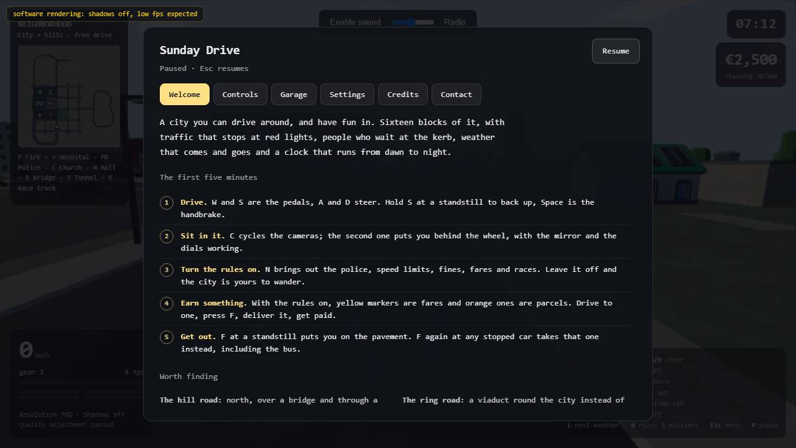Open the Welcome tab
This screenshot has width=796, height=448.
coord(185,95)
